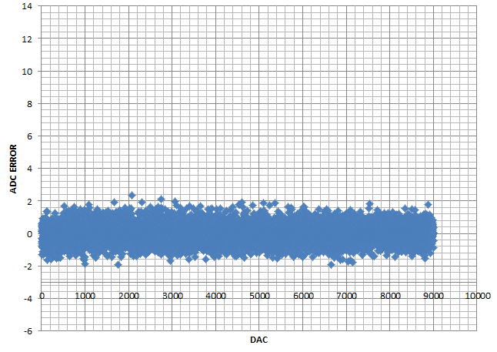
Task: Click the x-axis label 1000
Action: (x=85, y=296)
